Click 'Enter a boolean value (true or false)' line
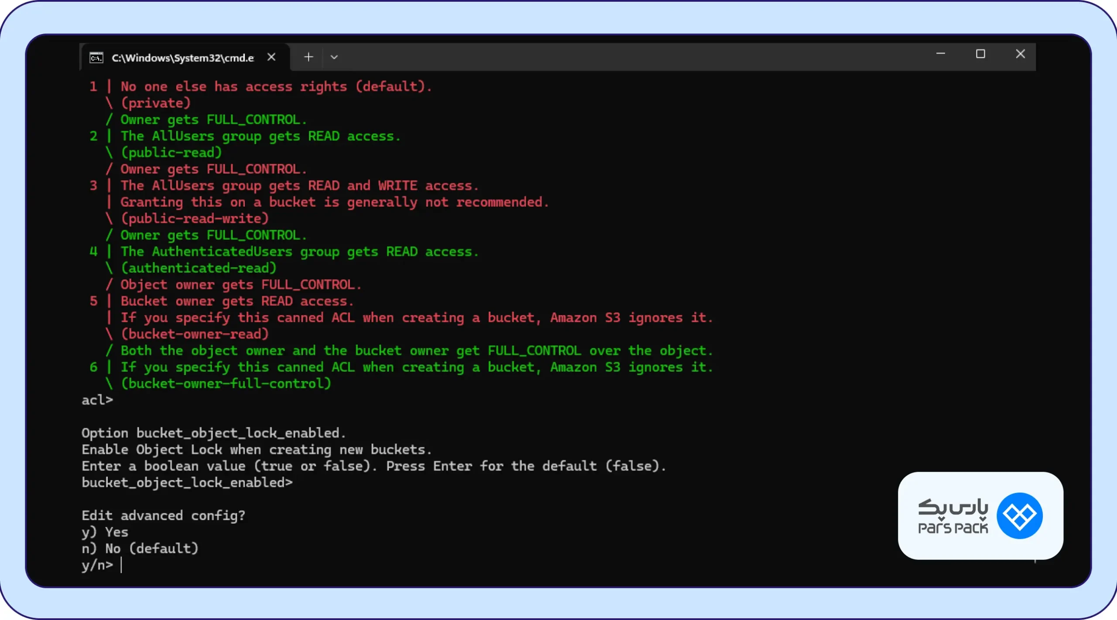Viewport: 1117px width, 620px height. click(x=374, y=466)
